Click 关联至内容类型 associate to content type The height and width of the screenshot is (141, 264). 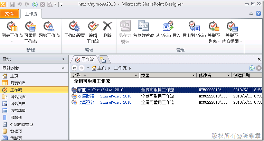(232, 32)
